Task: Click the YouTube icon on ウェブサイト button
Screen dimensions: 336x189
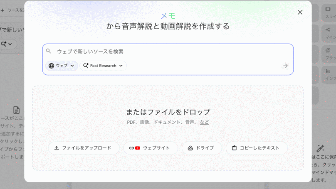Action: coord(137,148)
